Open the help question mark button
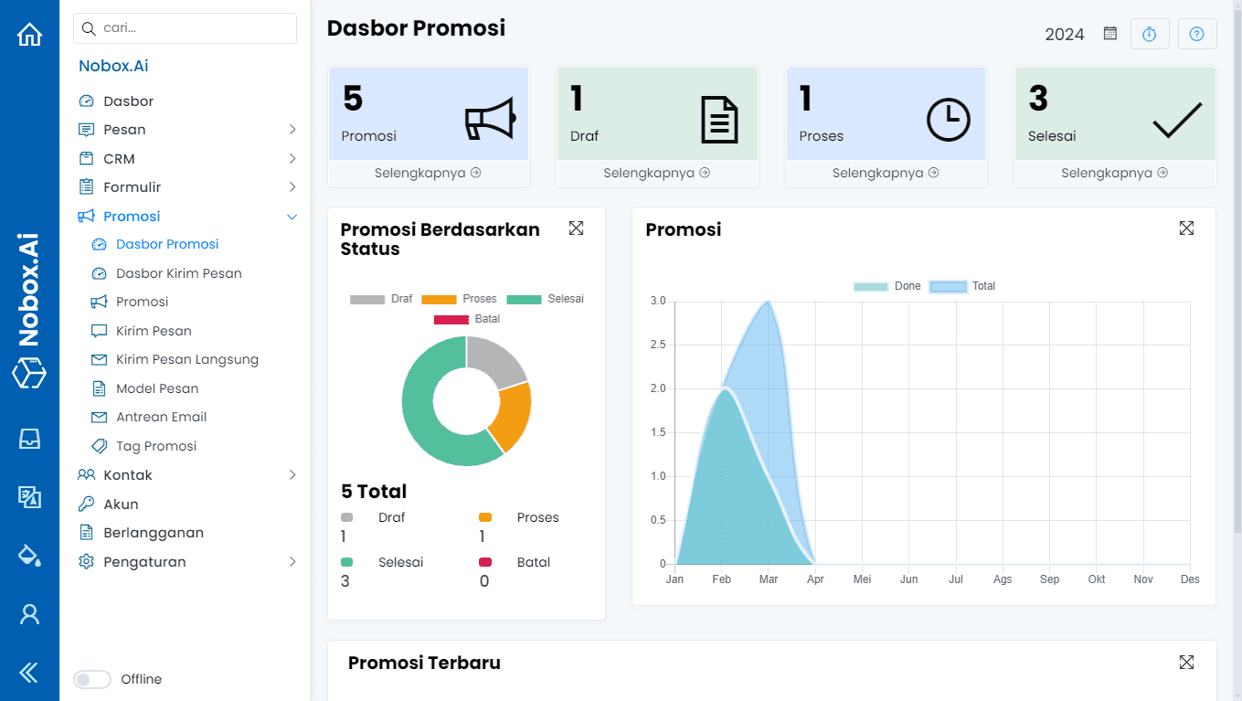 (1196, 34)
